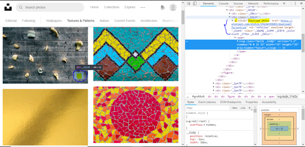Click the Search photos input field
Screen dimensions: 305x147
coord(50,7)
